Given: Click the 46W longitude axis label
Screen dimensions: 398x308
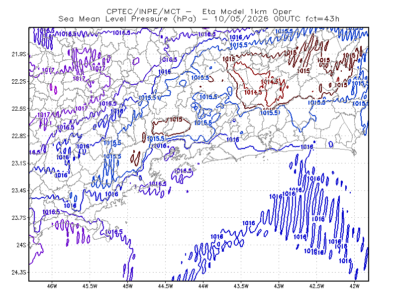Looking at the screenshot, I should click(52, 286).
